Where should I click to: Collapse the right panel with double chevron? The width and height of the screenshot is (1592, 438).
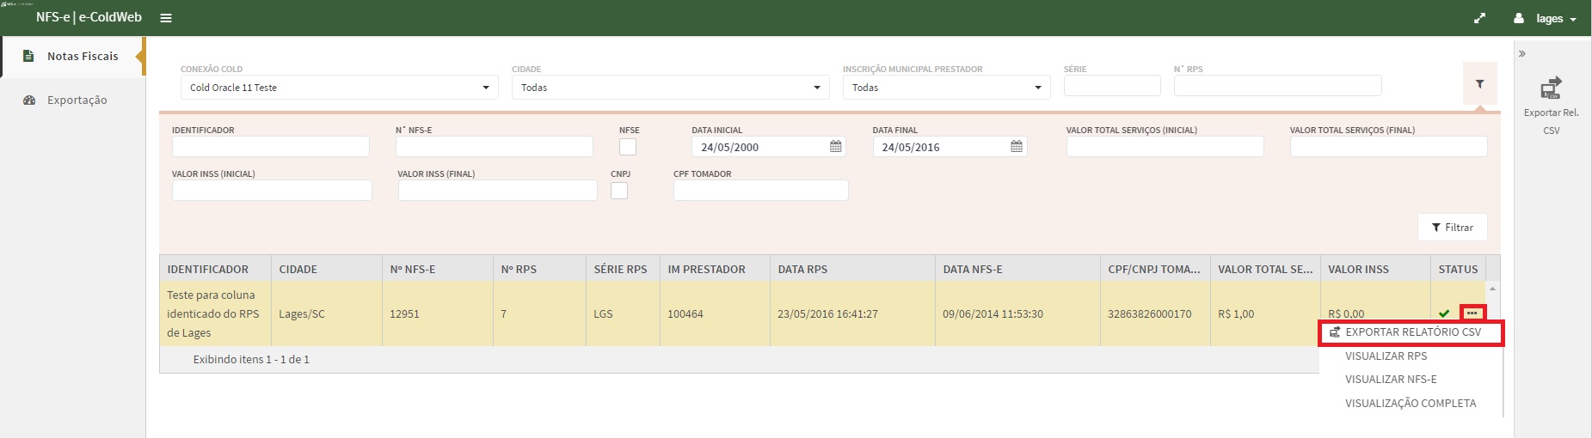(1521, 54)
